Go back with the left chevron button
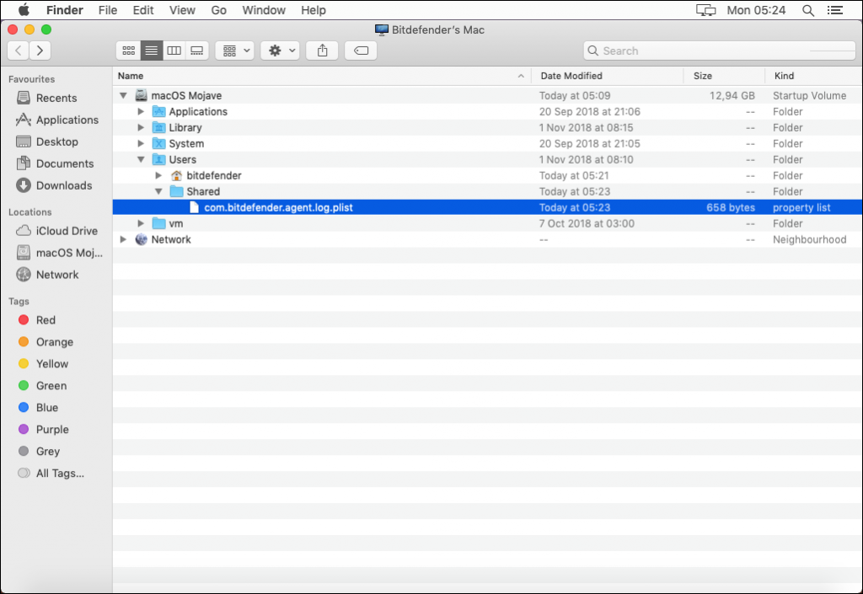This screenshot has width=863, height=594. pos(19,51)
